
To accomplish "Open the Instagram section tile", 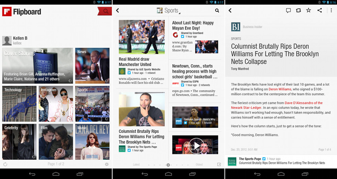I will click(56, 104).
